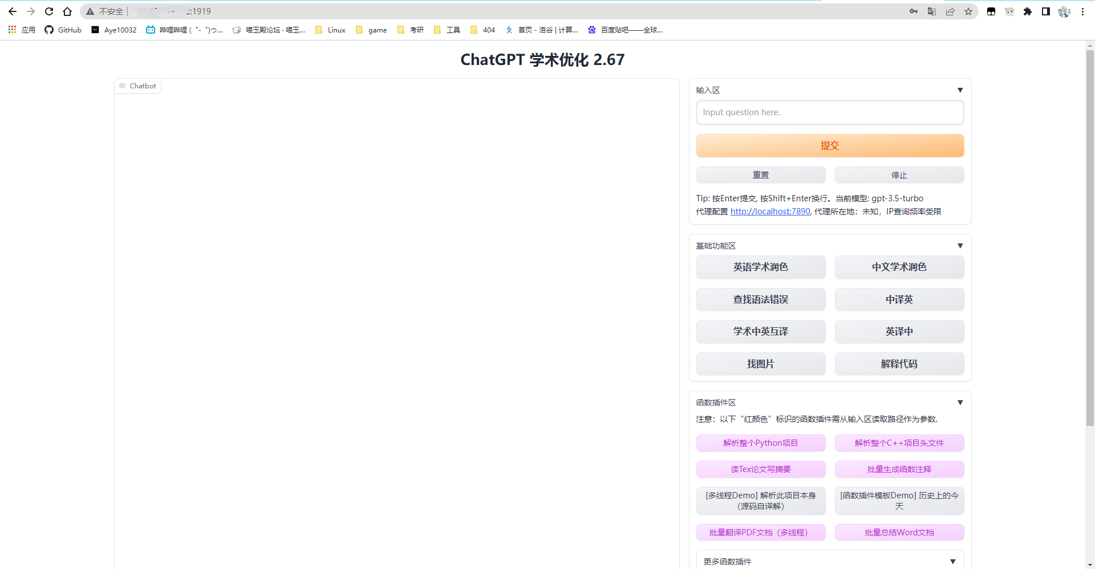Click the not-secure warning icon
Image resolution: width=1095 pixels, height=569 pixels.
tap(90, 11)
